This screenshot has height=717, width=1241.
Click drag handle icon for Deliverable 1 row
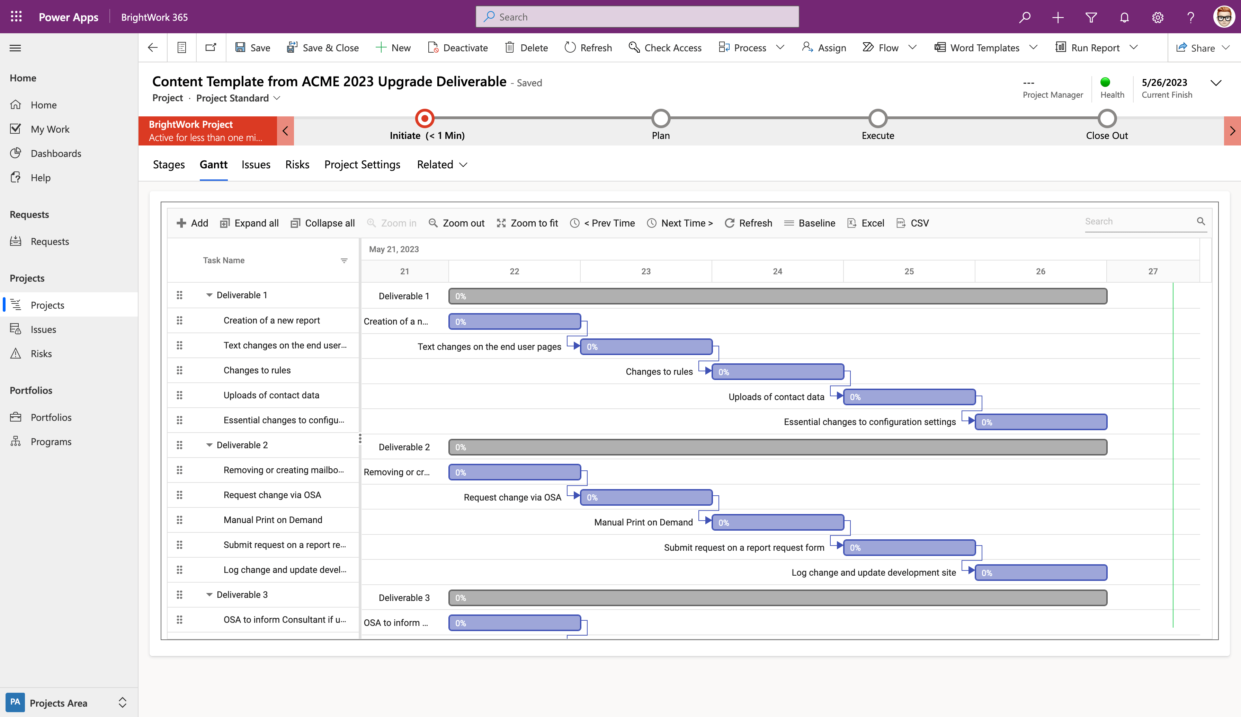click(x=180, y=295)
